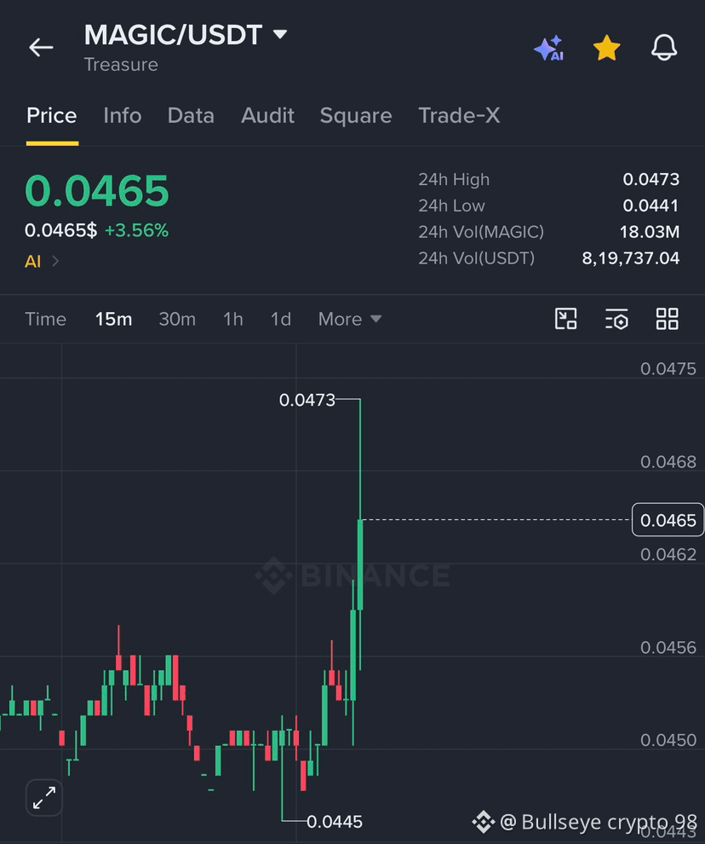Expand the More intervals dropdown
The height and width of the screenshot is (844, 705).
pos(350,319)
